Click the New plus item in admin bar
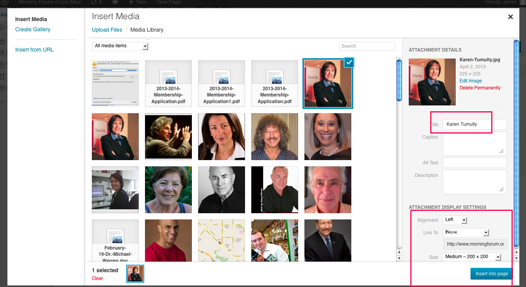The image size is (526, 287). 138,2
